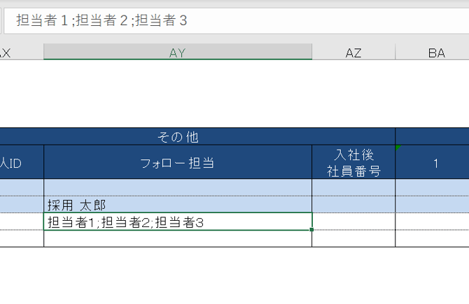The height and width of the screenshot is (304, 469).
Task: Click the fill handle on the selected cell
Action: [x=311, y=230]
